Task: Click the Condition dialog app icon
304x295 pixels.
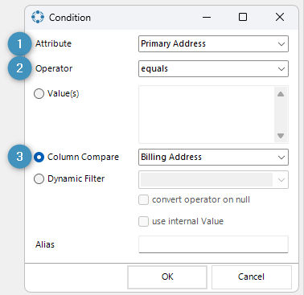Action: (x=38, y=17)
